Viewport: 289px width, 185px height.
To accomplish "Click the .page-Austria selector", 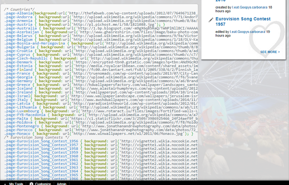I will (18, 24).
